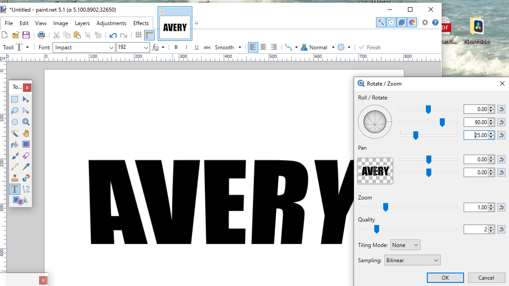Image resolution: width=509 pixels, height=286 pixels.
Task: Toggle Underline text formatting
Action: [197, 47]
